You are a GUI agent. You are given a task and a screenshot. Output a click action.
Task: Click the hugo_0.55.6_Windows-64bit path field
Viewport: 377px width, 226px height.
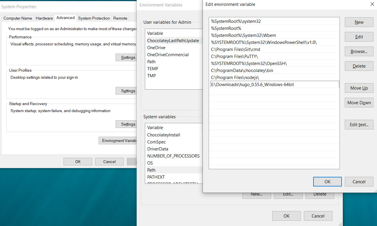click(274, 85)
